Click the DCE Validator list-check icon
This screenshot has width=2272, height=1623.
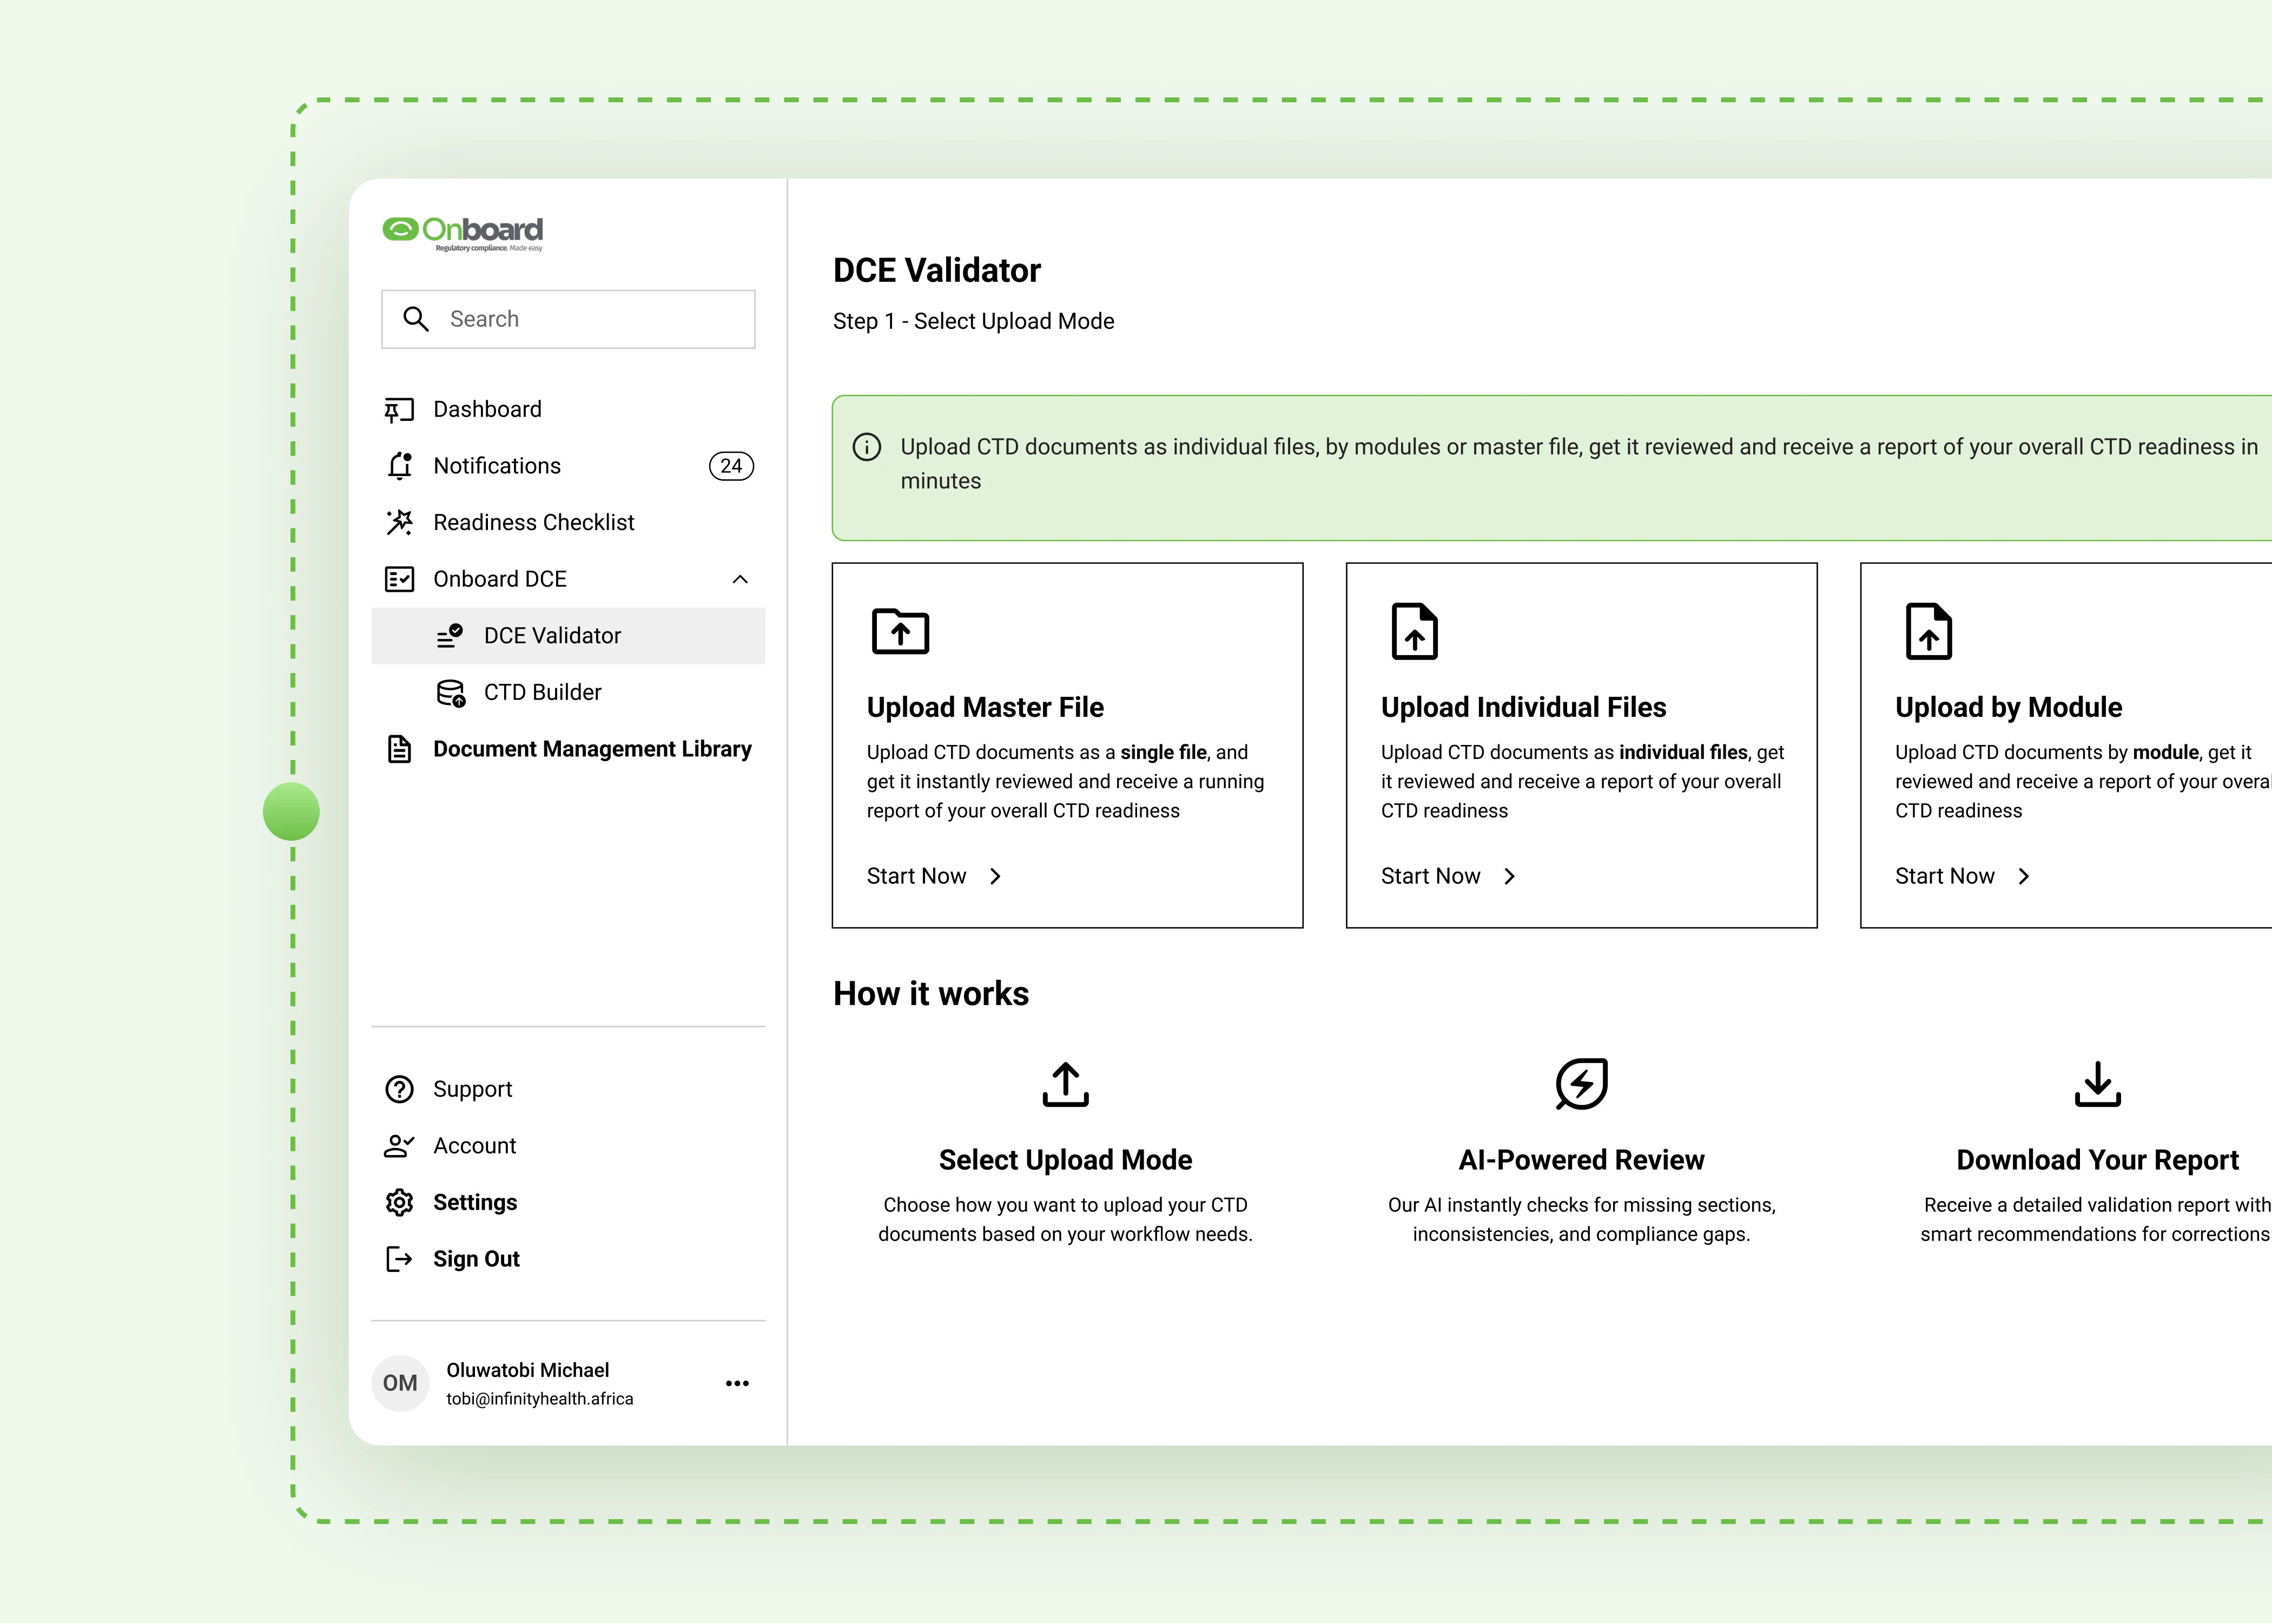pos(450,636)
